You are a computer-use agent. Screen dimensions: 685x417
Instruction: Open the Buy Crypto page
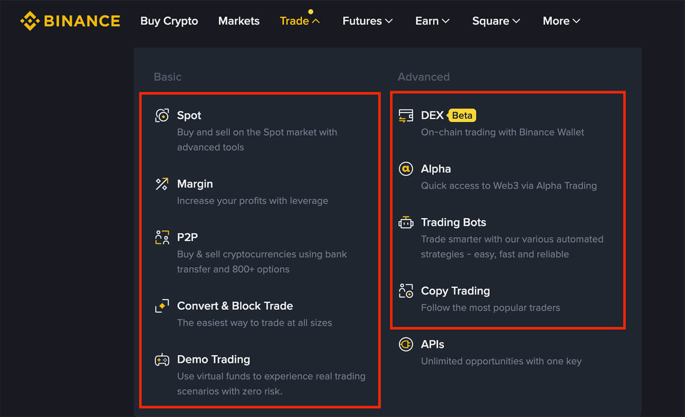(169, 21)
